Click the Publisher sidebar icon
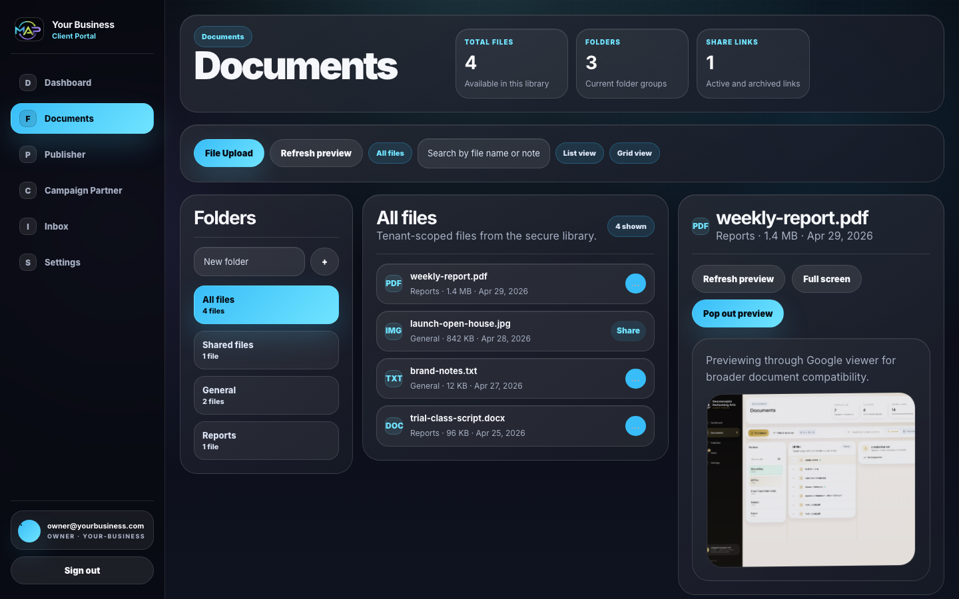 27,154
